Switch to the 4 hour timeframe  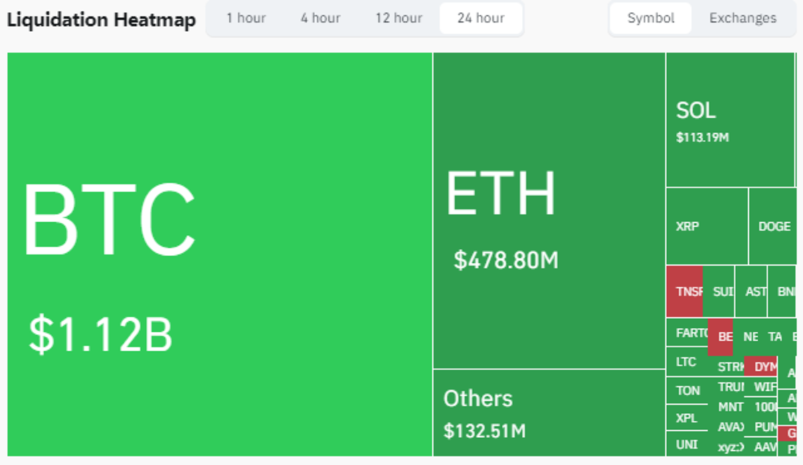click(x=320, y=19)
